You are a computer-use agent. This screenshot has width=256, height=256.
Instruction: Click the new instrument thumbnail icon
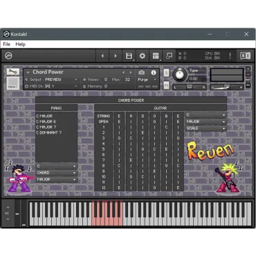[x=12, y=83]
